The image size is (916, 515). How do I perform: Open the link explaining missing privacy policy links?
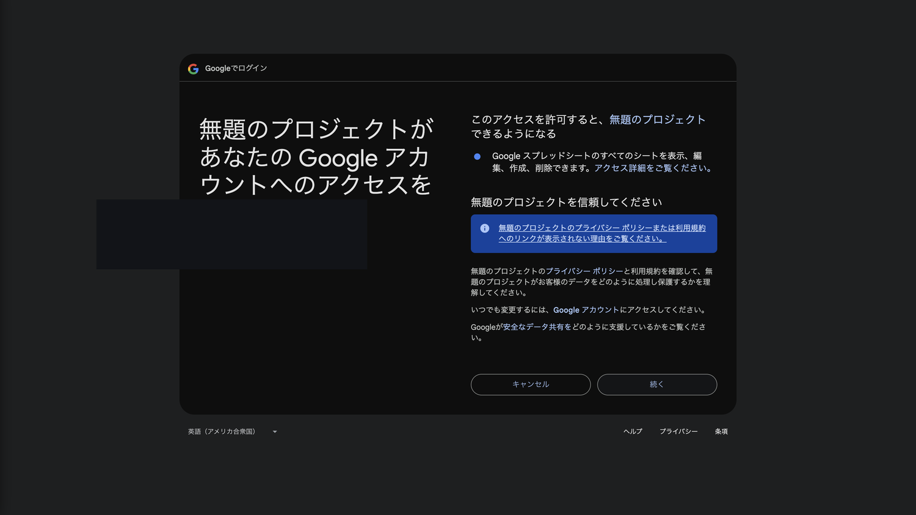coord(602,233)
